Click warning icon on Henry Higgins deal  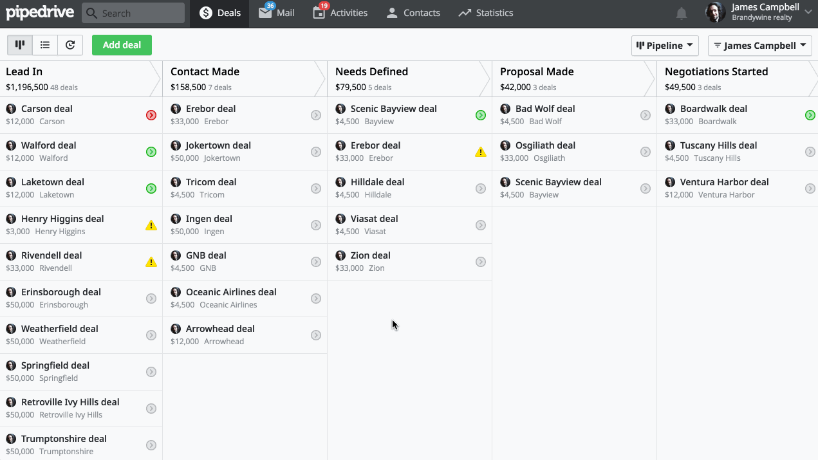[x=151, y=225]
